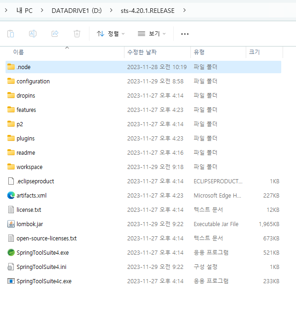The height and width of the screenshot is (309, 296).
Task: Click sts-4.20.1.RELEASE breadcrumb segment
Action: pyautogui.click(x=148, y=11)
